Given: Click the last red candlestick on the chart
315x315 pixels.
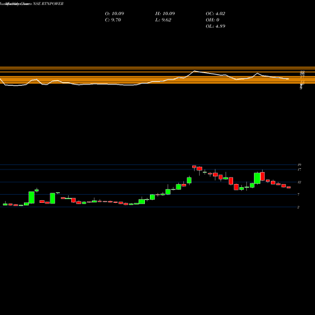Looking at the screenshot, I should point(289,187).
